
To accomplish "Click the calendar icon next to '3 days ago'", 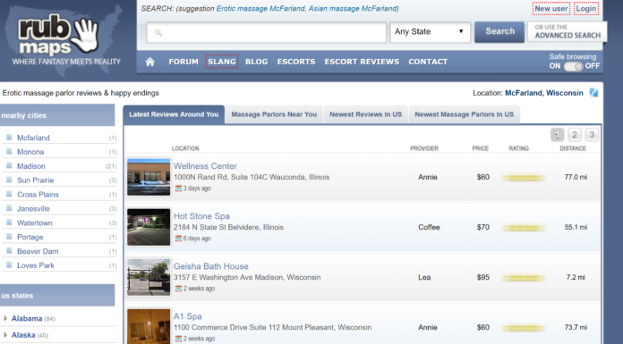I will [178, 188].
